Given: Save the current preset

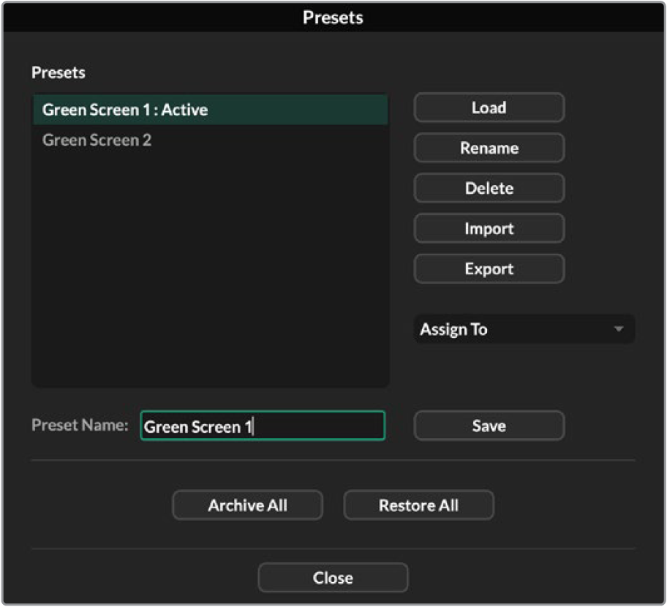Looking at the screenshot, I should pyautogui.click(x=489, y=426).
